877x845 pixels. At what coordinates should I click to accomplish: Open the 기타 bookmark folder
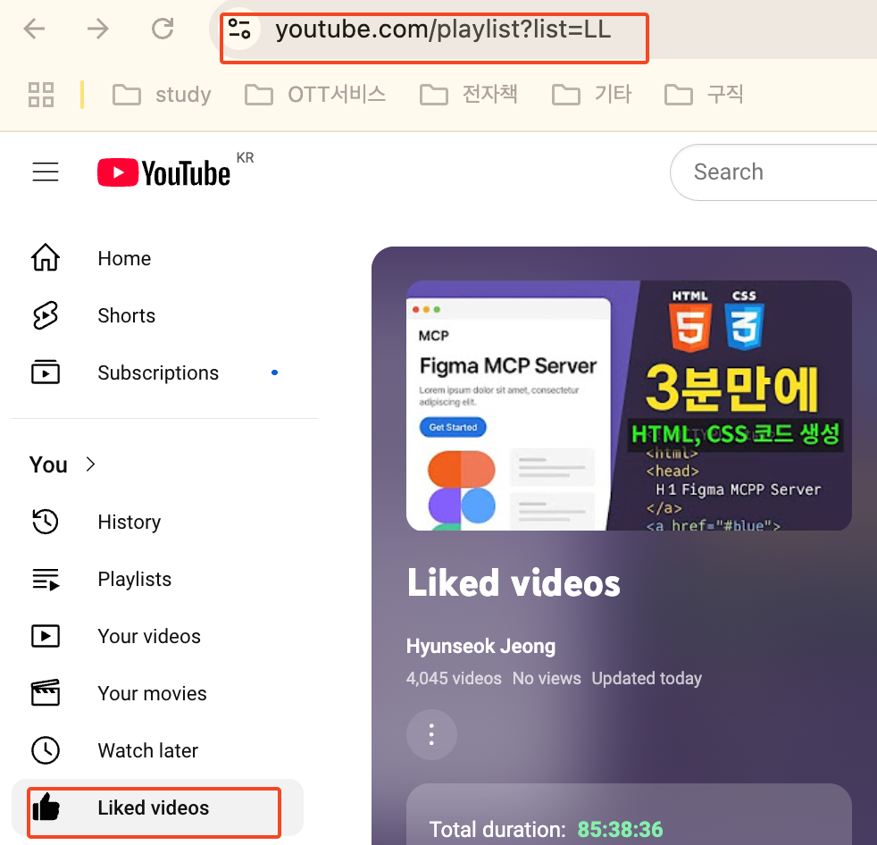pyautogui.click(x=591, y=95)
